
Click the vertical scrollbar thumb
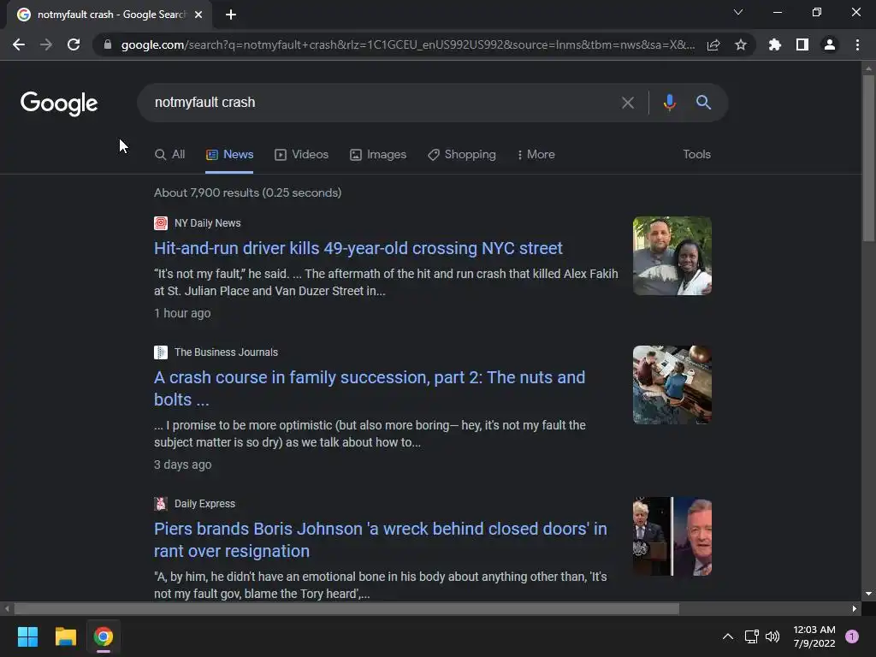(x=868, y=158)
